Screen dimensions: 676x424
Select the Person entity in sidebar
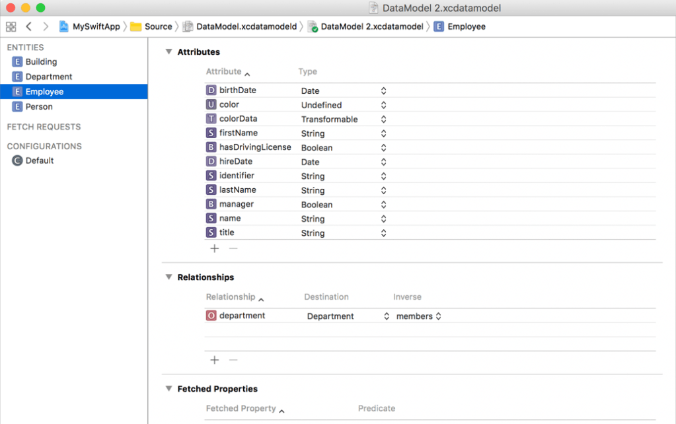coord(39,106)
